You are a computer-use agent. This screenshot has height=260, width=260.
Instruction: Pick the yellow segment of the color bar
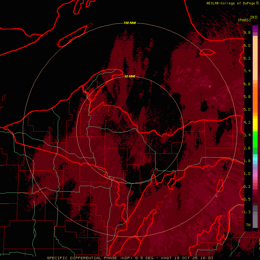[255, 124]
